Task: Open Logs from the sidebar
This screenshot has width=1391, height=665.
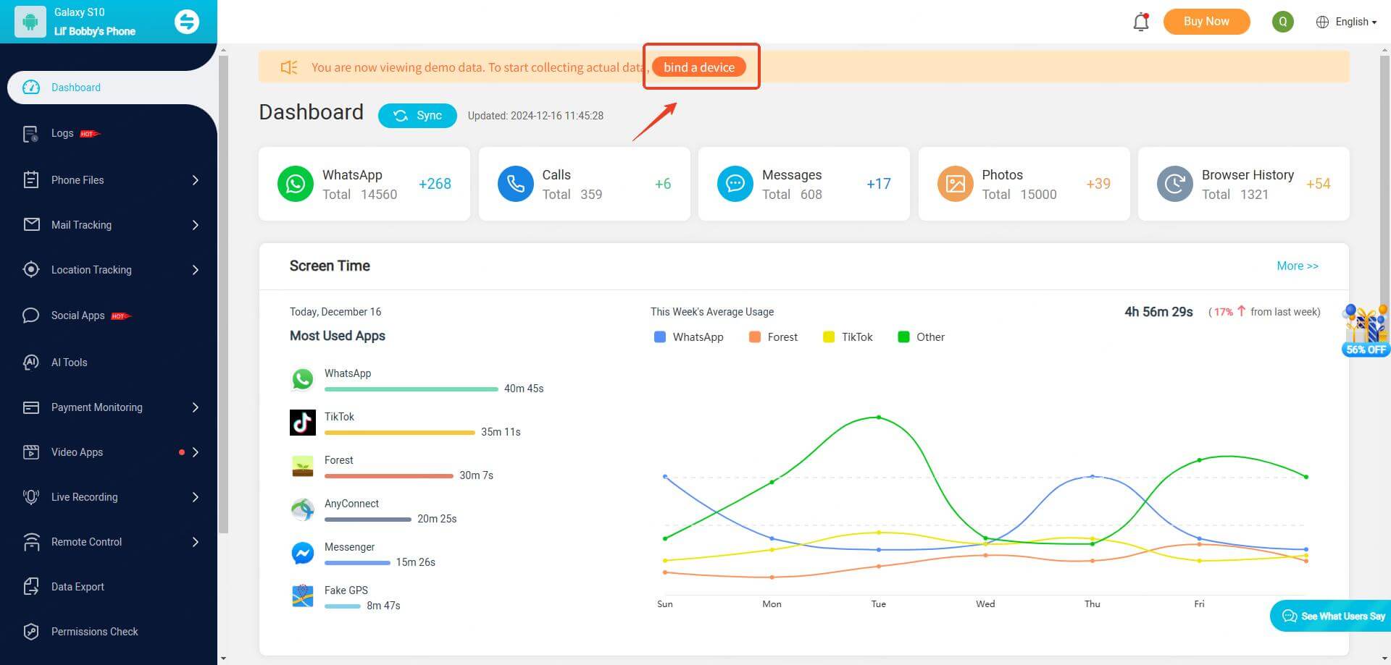Action: pyautogui.click(x=109, y=134)
